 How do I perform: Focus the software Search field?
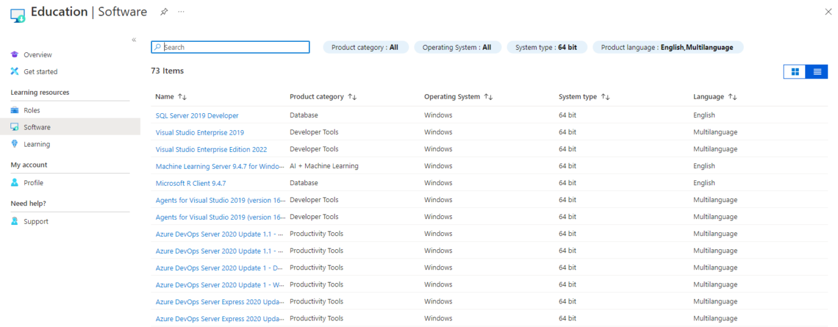click(230, 47)
